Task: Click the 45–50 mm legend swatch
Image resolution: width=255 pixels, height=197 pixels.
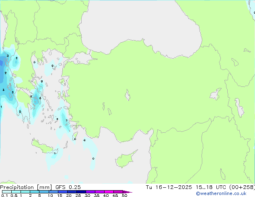Action: 118,192
